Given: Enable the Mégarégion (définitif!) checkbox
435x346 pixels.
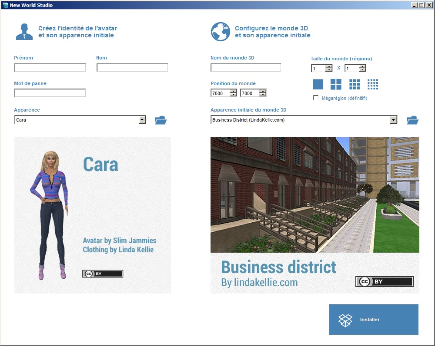Looking at the screenshot, I should [316, 98].
